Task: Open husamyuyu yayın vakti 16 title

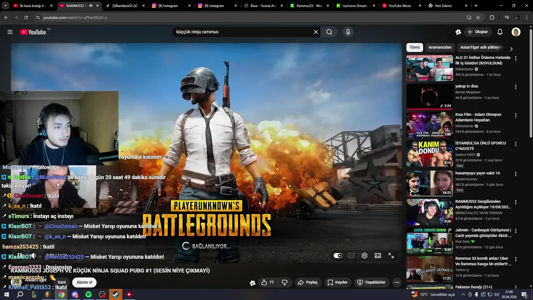Action: (478, 173)
